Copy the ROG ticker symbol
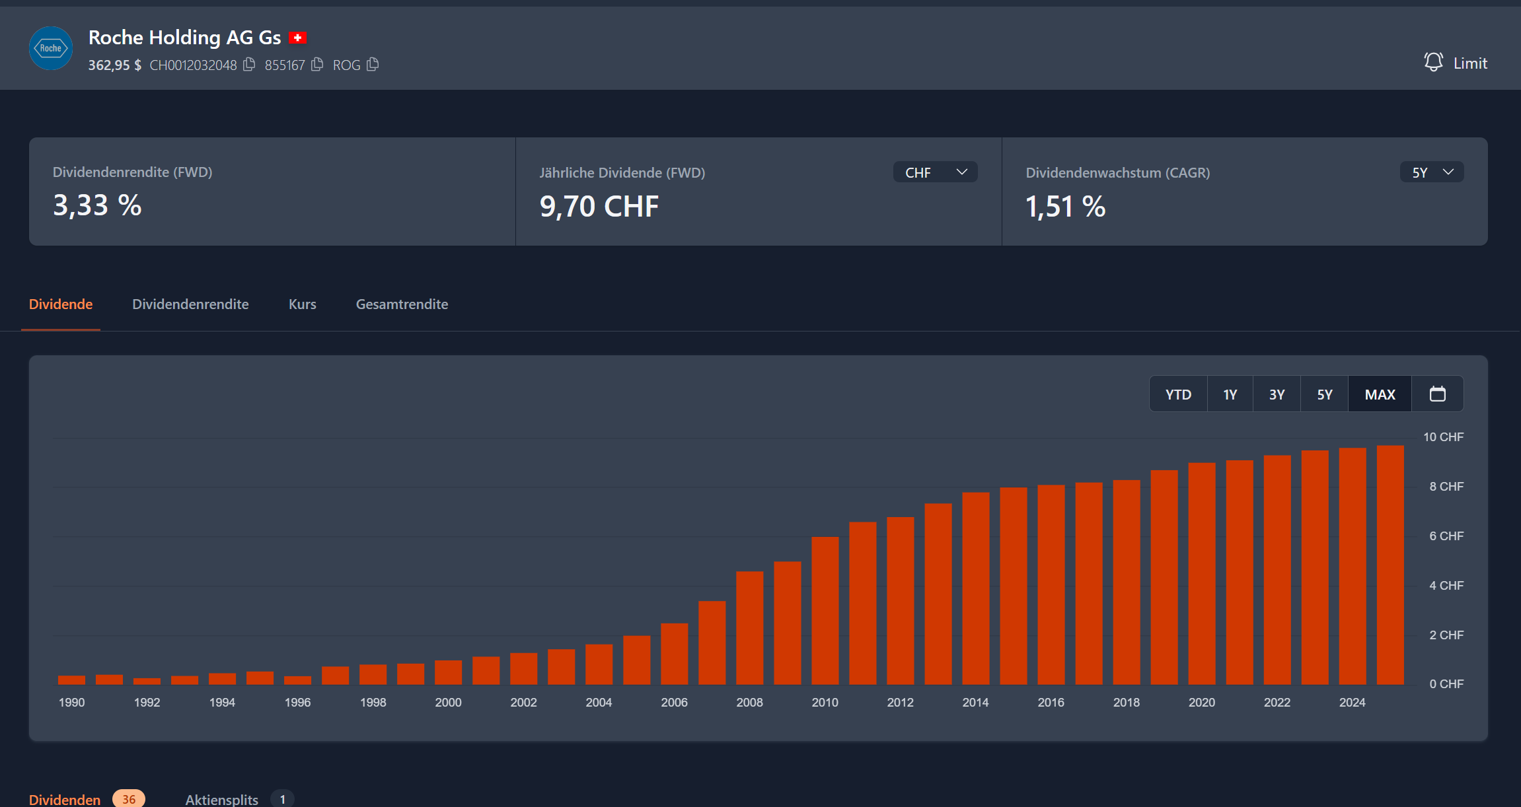Viewport: 1521px width, 807px height. coord(373,65)
